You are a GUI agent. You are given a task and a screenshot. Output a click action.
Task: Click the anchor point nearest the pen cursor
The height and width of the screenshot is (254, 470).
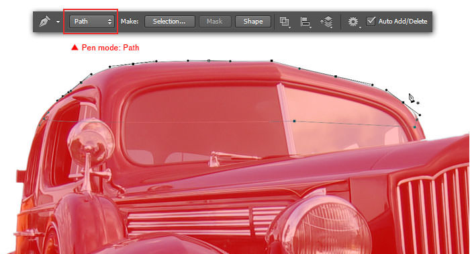click(x=403, y=102)
